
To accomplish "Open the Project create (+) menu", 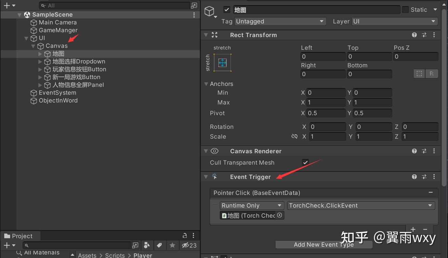I will tap(9, 245).
